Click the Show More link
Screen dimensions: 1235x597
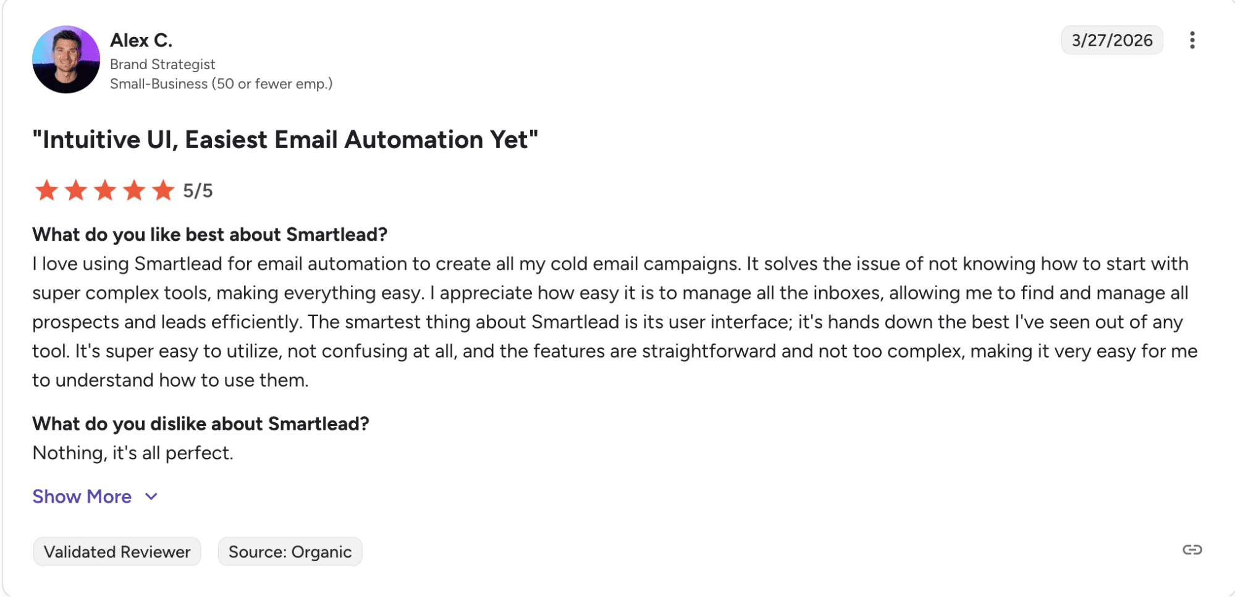click(x=82, y=496)
